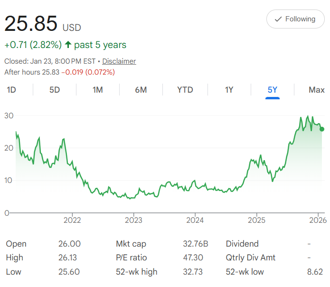The width and height of the screenshot is (330, 287).
Task: Select the 5D chart range
Action: pos(55,90)
